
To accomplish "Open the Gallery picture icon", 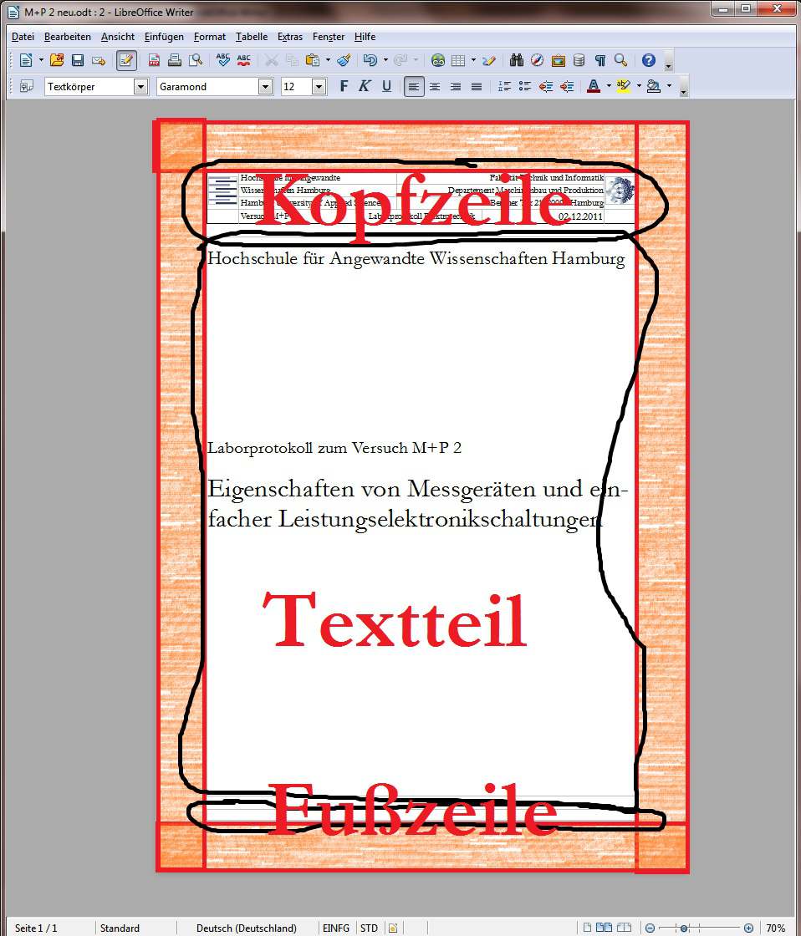I will (558, 60).
